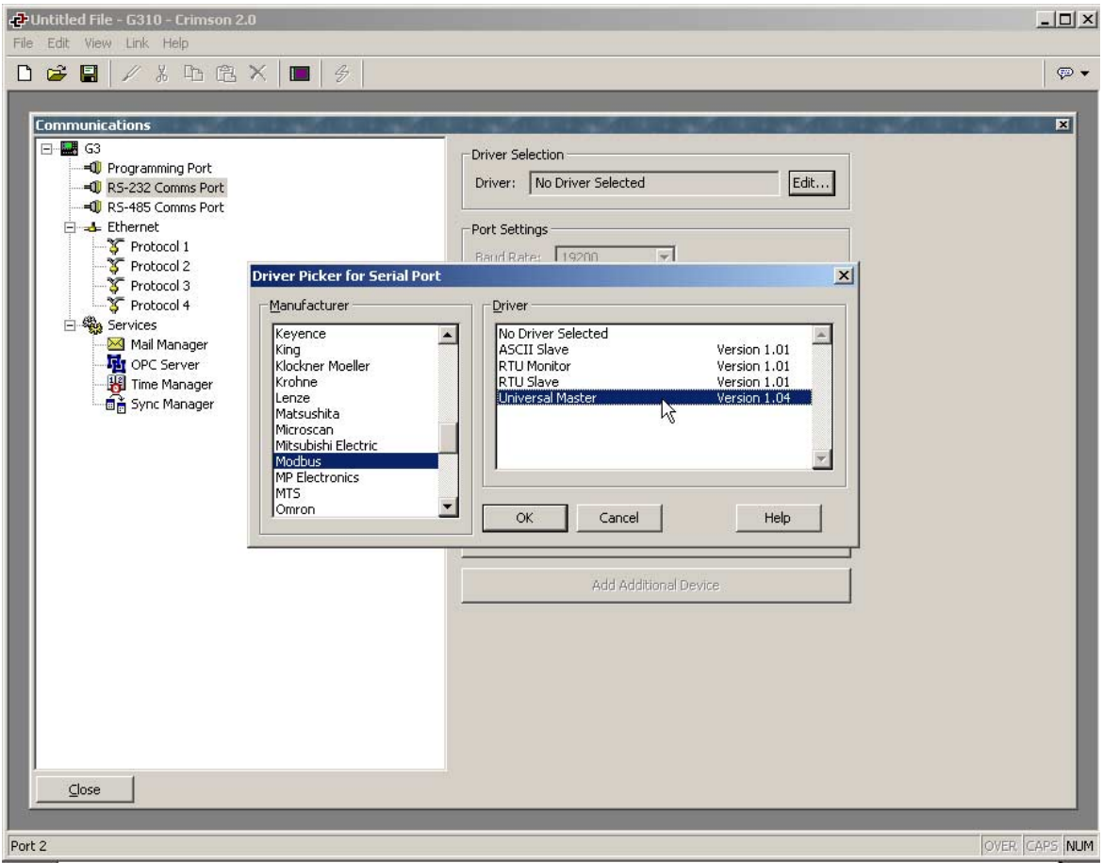
Task: Click the G3 device icon in tree
Action: click(69, 148)
